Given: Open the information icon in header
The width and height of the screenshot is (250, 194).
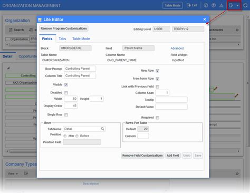Looking at the screenshot, I should pos(206,5).
